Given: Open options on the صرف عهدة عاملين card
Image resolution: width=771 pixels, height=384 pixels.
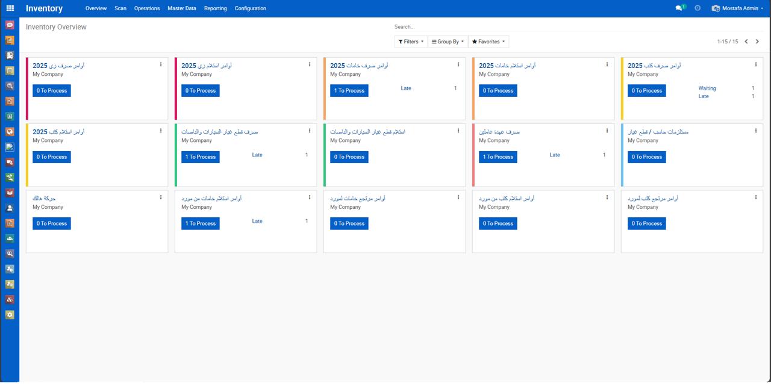Looking at the screenshot, I should pyautogui.click(x=607, y=131).
